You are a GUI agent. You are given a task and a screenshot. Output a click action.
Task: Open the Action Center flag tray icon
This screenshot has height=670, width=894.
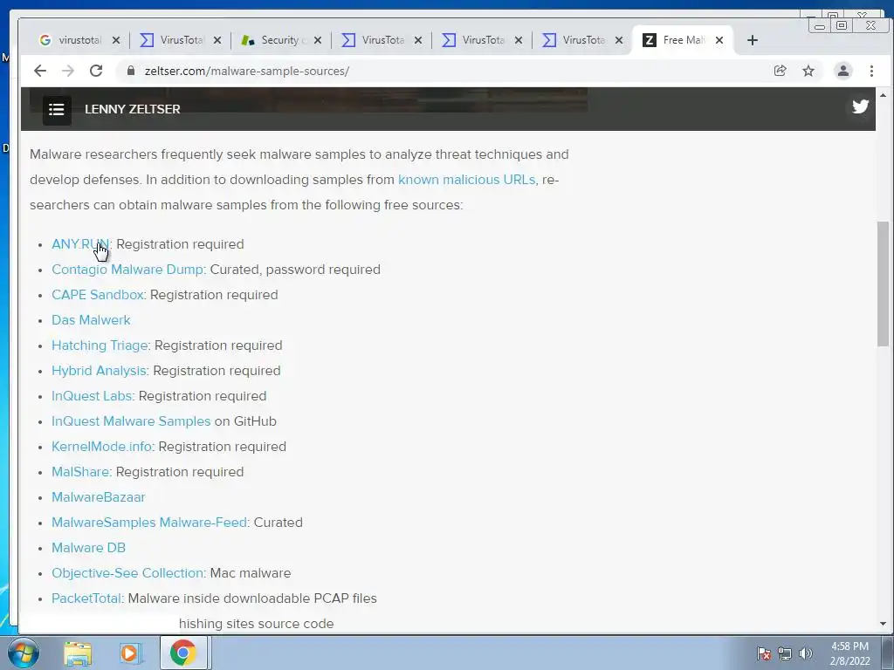pyautogui.click(x=763, y=653)
